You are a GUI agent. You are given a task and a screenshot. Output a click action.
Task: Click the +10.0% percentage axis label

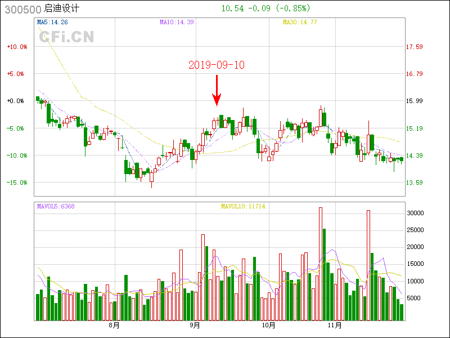click(17, 47)
